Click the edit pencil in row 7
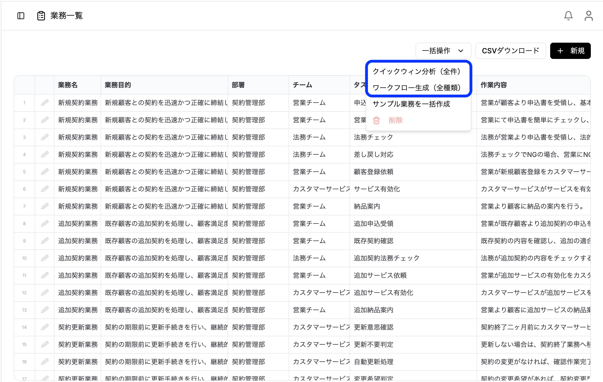This screenshot has height=382, width=603. (45, 206)
